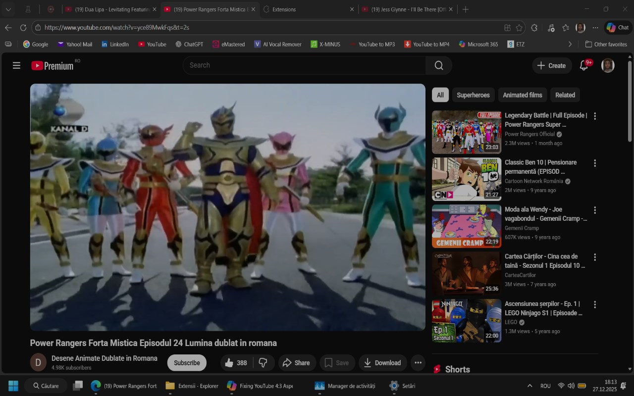The height and width of the screenshot is (396, 634).
Task: Close the Dua Lipa Levitating tab
Action: 154,9
